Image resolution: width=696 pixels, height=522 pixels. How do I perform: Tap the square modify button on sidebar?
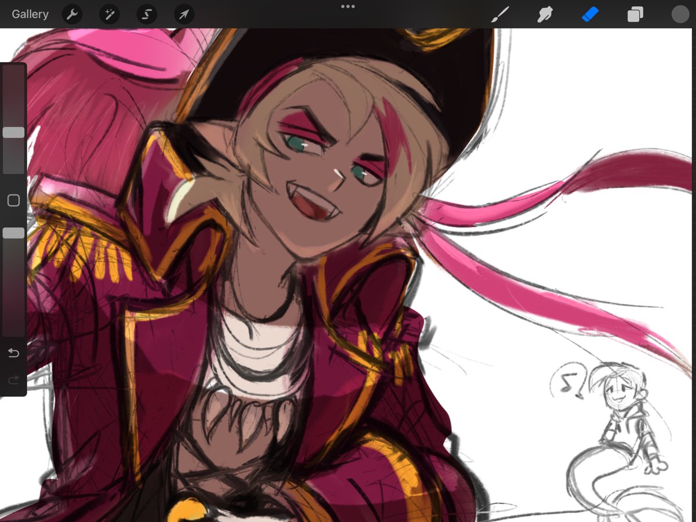click(x=13, y=201)
